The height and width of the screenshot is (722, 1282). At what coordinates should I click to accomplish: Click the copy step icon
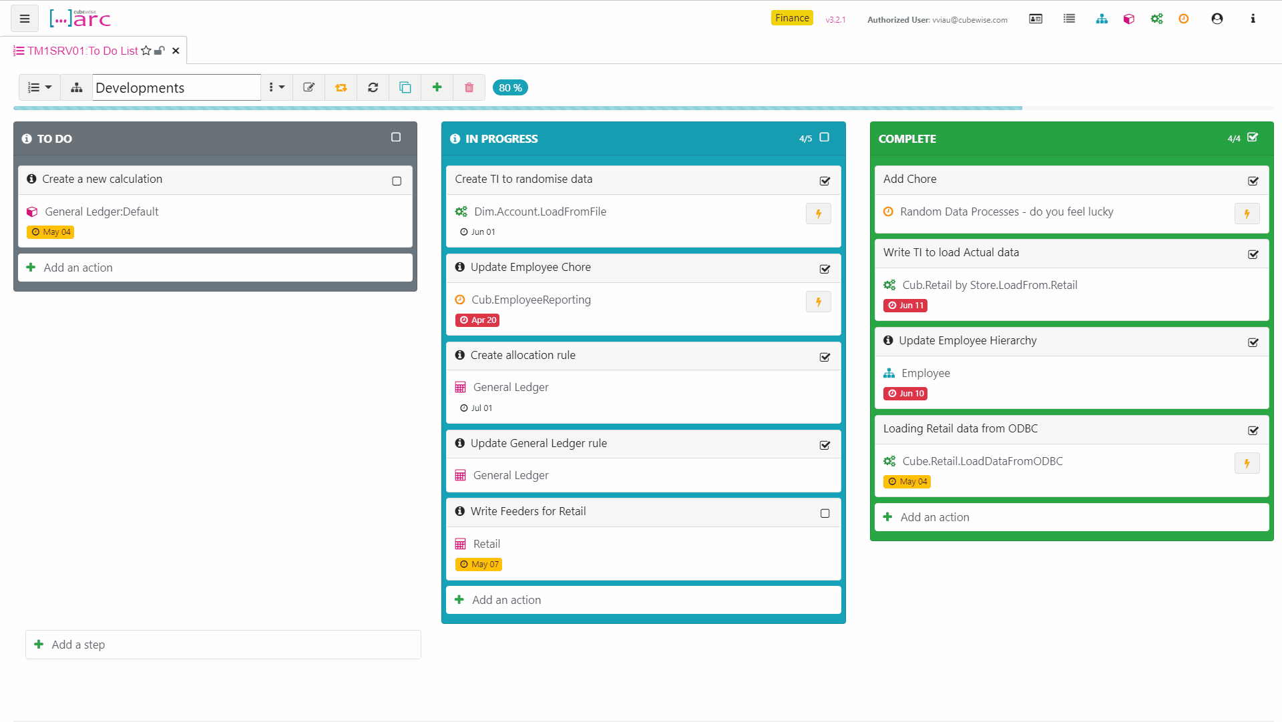pyautogui.click(x=405, y=87)
